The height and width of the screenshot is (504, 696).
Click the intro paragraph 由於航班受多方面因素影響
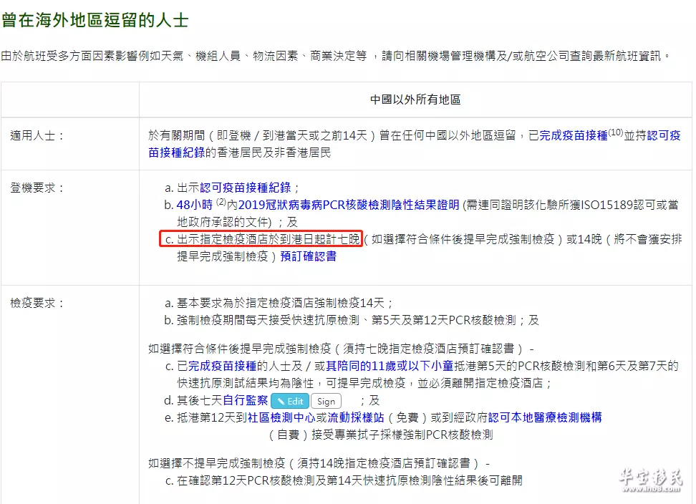[x=336, y=56]
